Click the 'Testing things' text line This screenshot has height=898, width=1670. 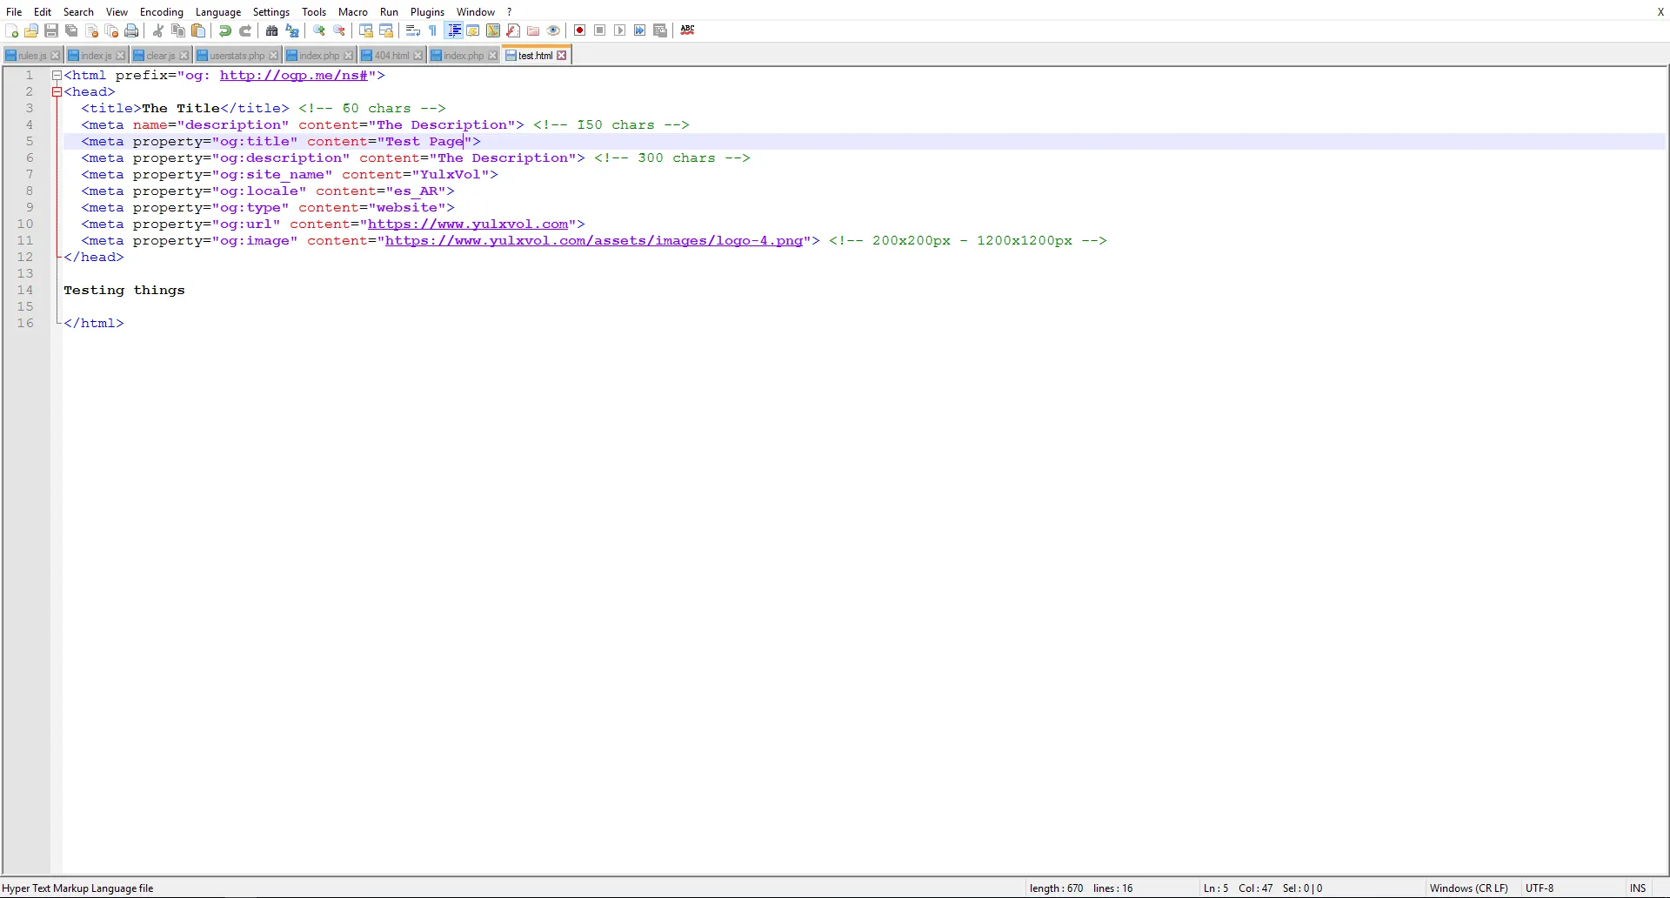point(124,291)
